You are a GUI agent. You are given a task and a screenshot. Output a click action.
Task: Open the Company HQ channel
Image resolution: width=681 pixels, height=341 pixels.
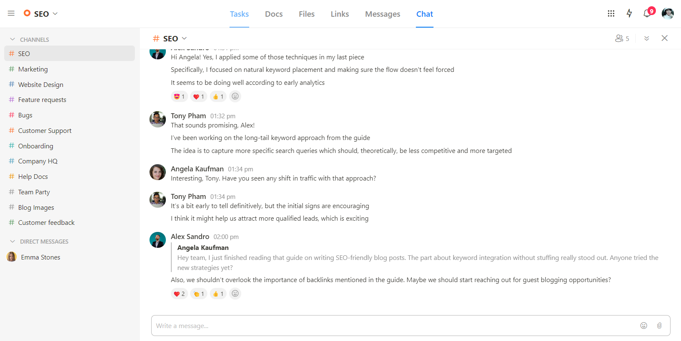point(70,161)
